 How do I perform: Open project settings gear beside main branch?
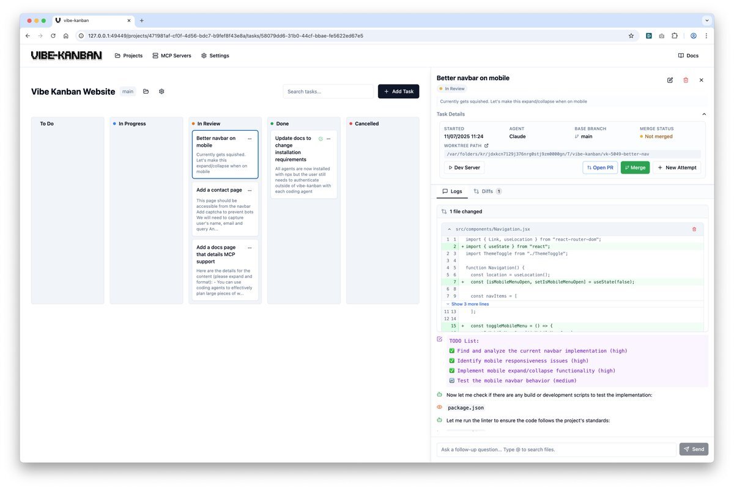(162, 92)
